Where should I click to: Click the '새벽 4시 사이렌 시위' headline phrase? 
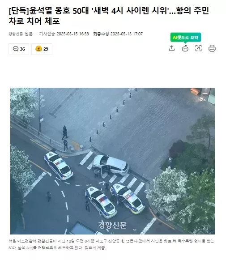pos(130,11)
